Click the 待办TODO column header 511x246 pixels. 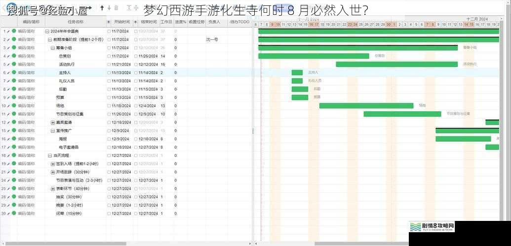[x=239, y=22]
